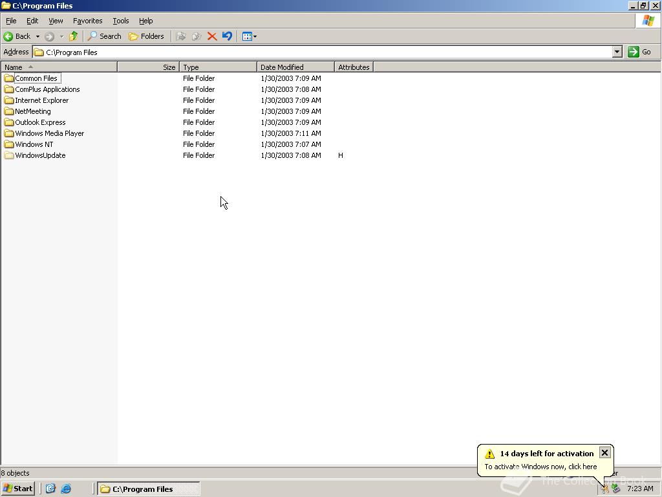
Task: Expand the Forward history dropdown arrow
Action: click(x=61, y=36)
